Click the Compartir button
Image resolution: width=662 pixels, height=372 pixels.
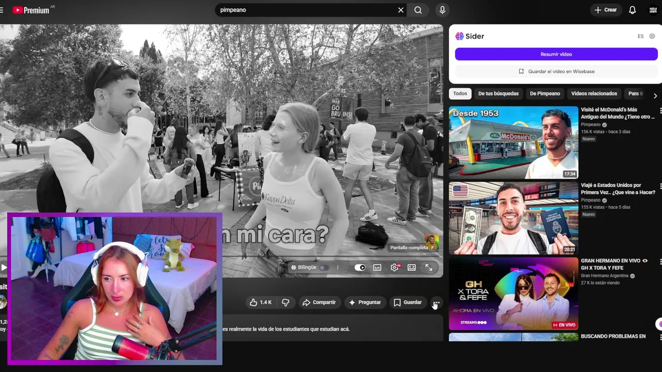[319, 302]
